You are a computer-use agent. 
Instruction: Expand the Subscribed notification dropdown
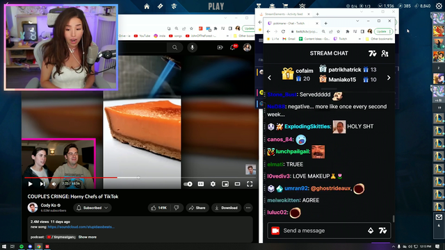92,208
